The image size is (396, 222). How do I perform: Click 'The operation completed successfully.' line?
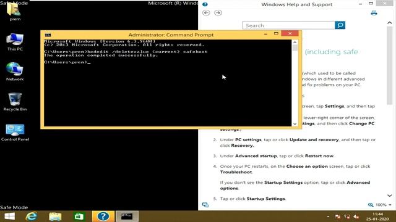click(x=101, y=55)
